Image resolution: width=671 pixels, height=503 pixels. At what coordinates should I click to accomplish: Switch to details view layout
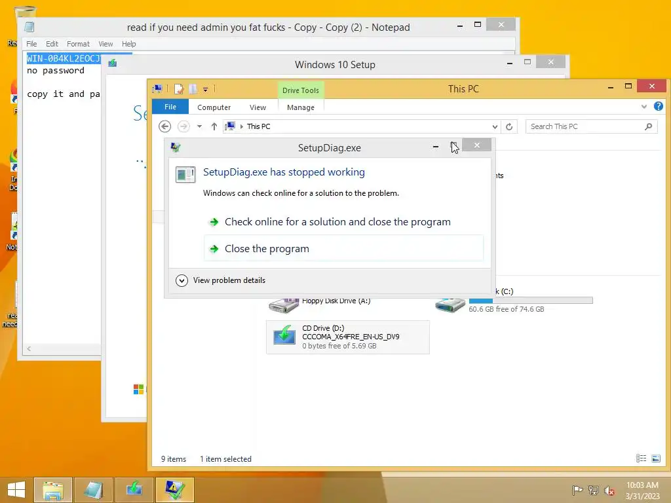[641, 458]
